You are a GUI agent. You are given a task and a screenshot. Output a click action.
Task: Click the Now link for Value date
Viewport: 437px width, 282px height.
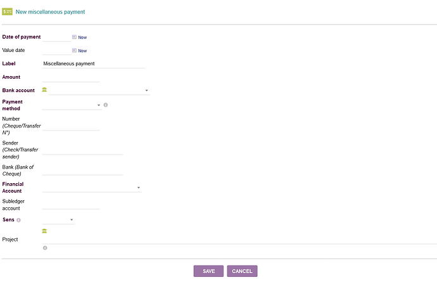click(x=82, y=51)
